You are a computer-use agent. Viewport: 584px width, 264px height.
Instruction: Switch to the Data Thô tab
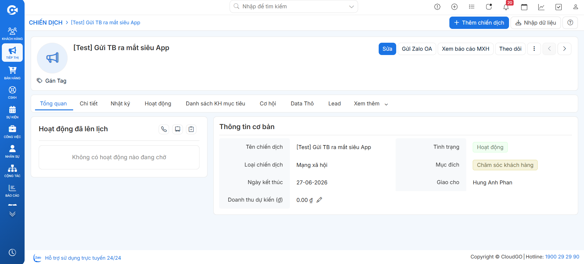[302, 104]
